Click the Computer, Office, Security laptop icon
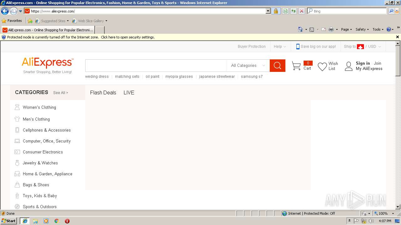 point(17,141)
